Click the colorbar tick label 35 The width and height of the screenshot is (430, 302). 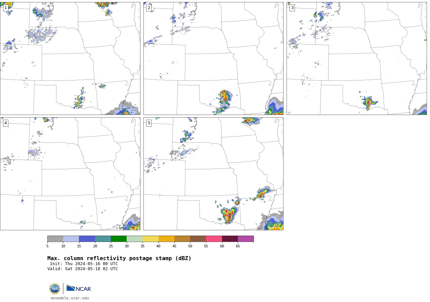pyautogui.click(x=142, y=246)
